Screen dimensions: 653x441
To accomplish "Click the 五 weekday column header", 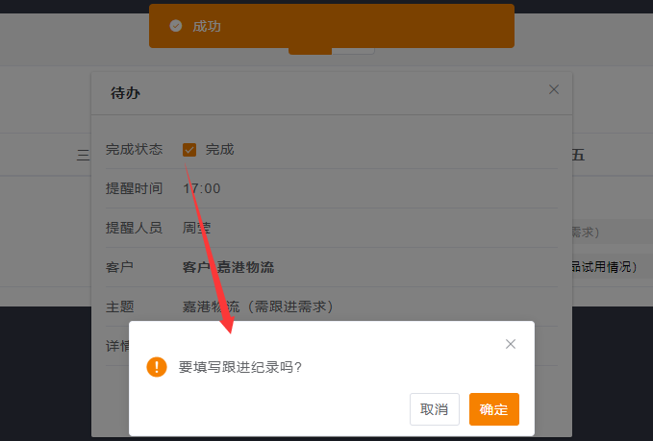I will 578,155.
